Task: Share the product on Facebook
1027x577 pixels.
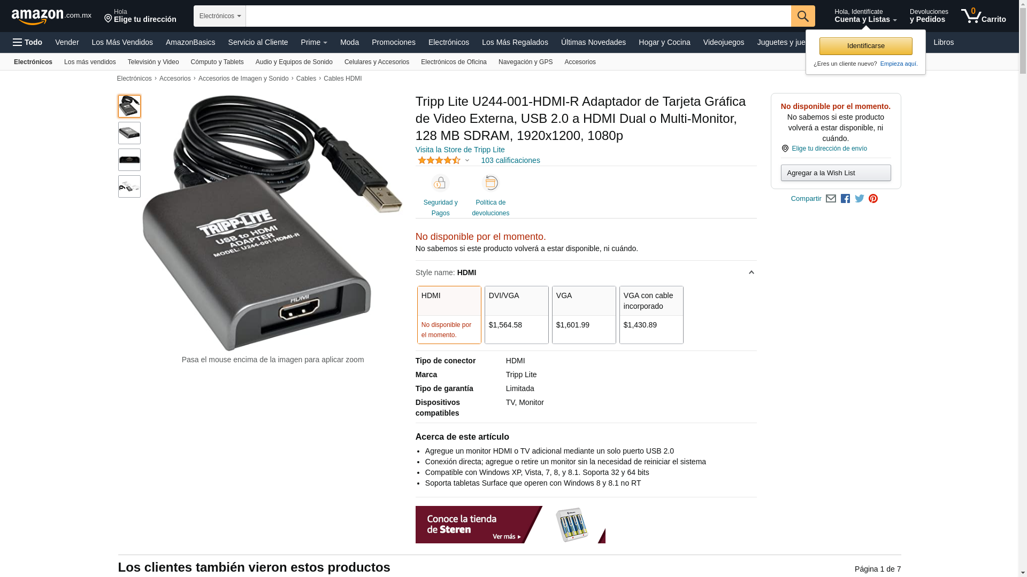Action: click(845, 199)
